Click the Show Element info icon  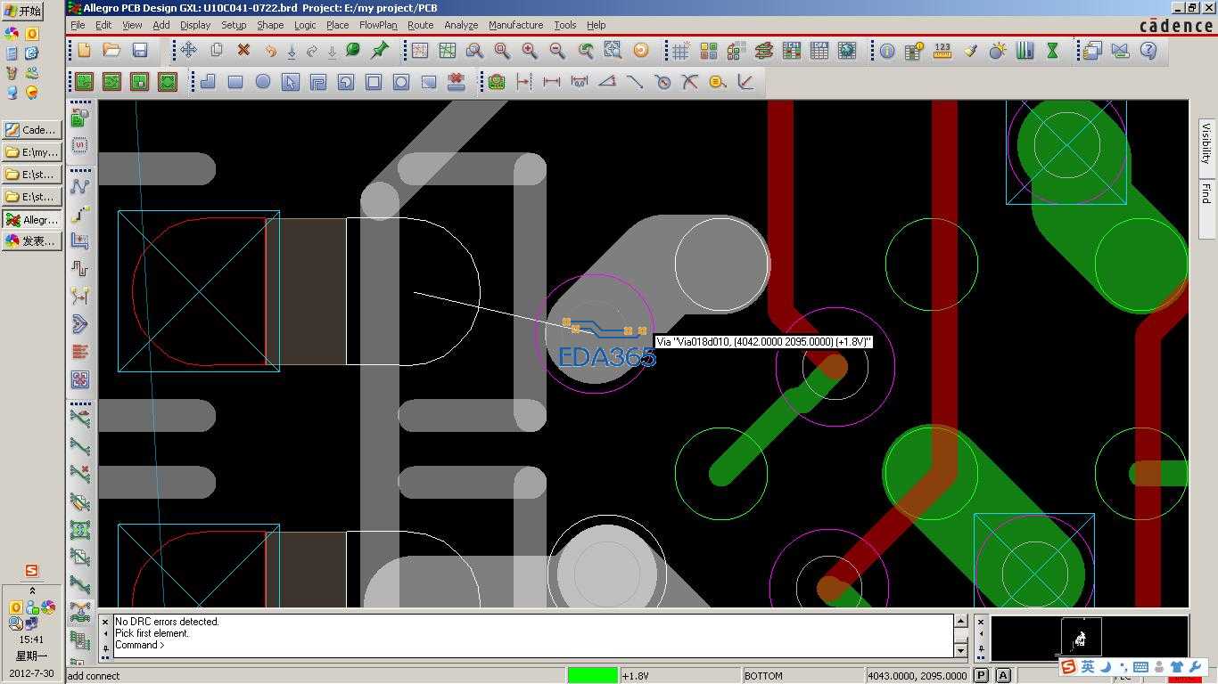coord(887,51)
